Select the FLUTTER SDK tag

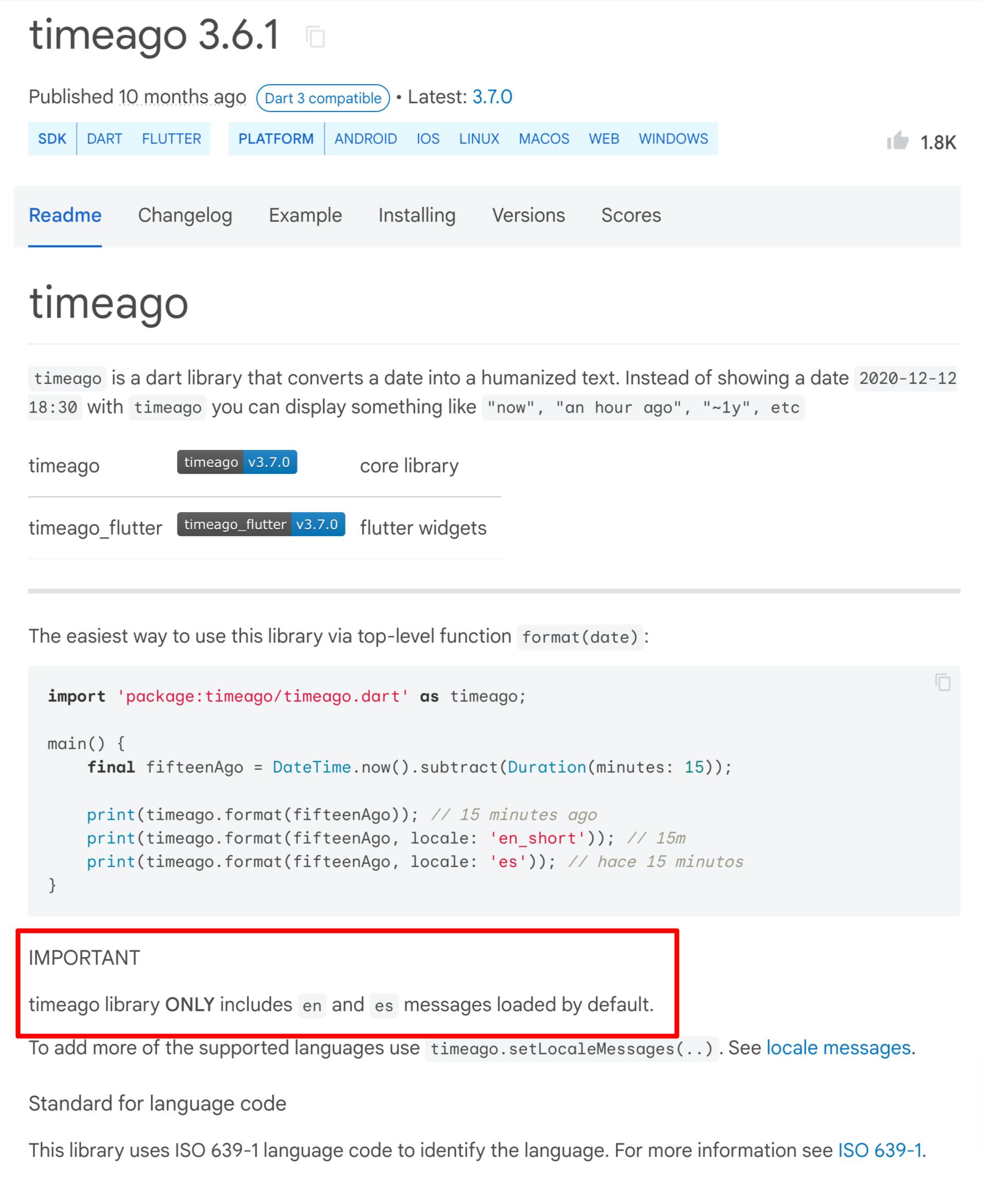pyautogui.click(x=171, y=139)
